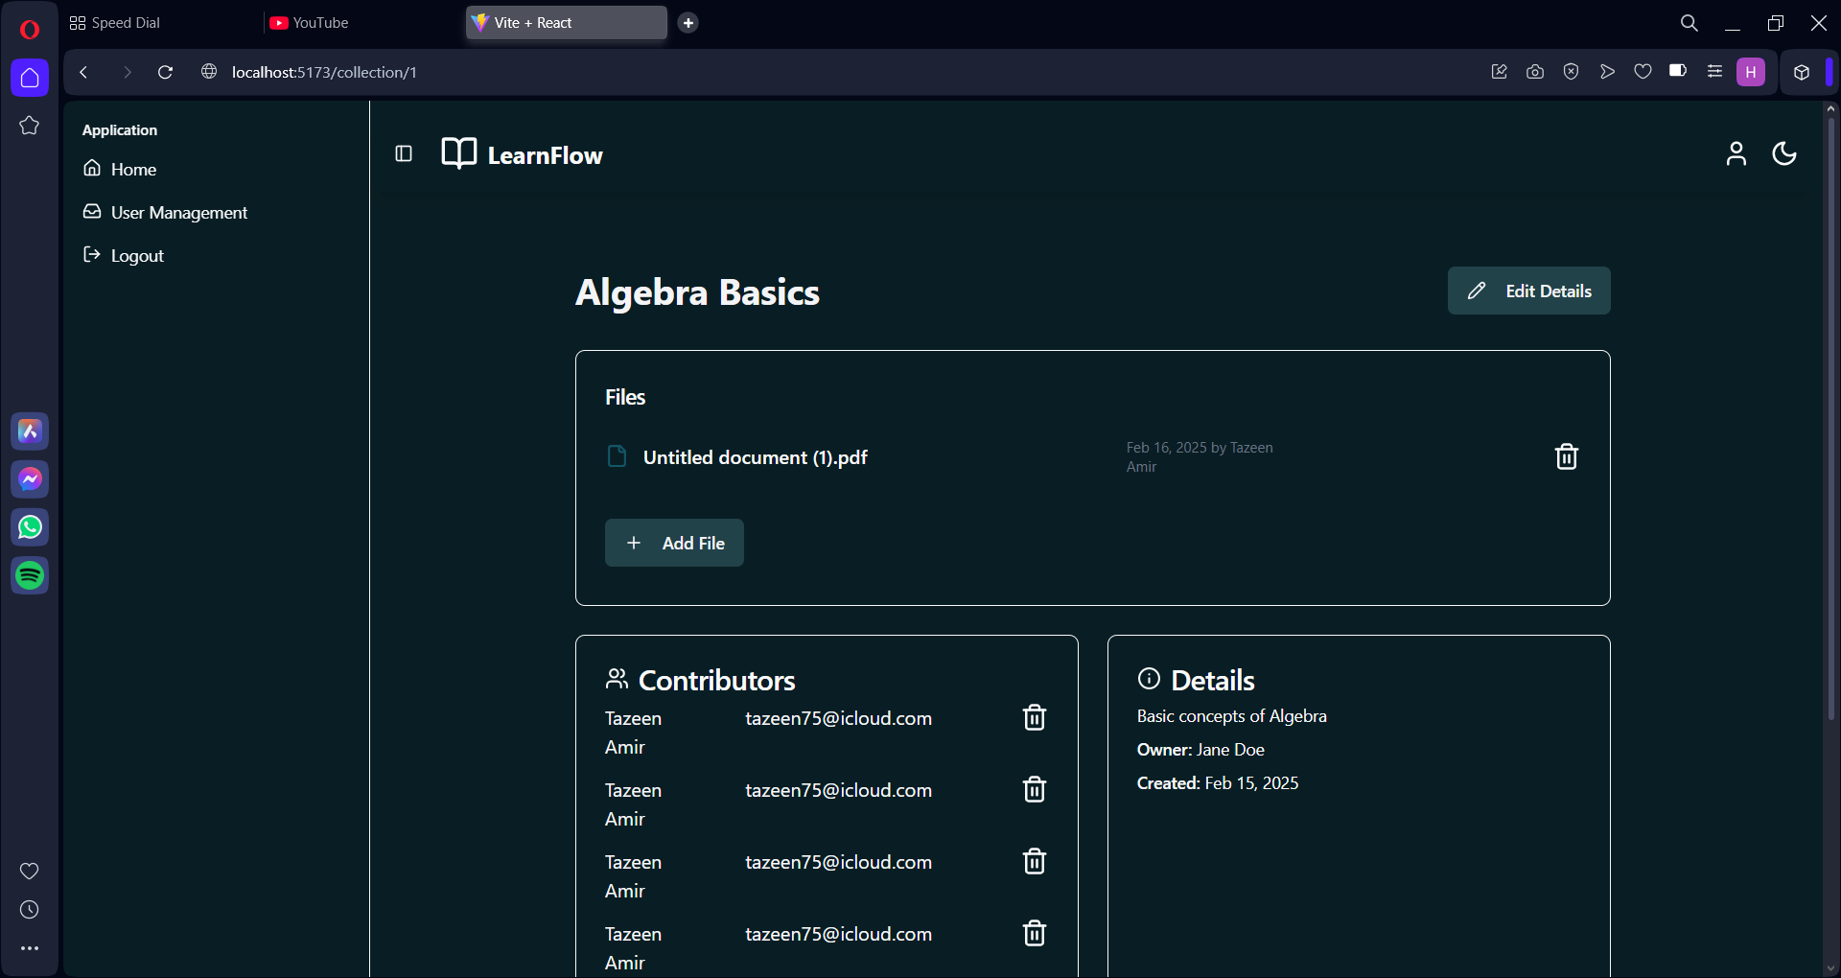Screen dimensions: 1841x978
Task: Open Spotify in the Opera sidebar
Action: (x=30, y=575)
